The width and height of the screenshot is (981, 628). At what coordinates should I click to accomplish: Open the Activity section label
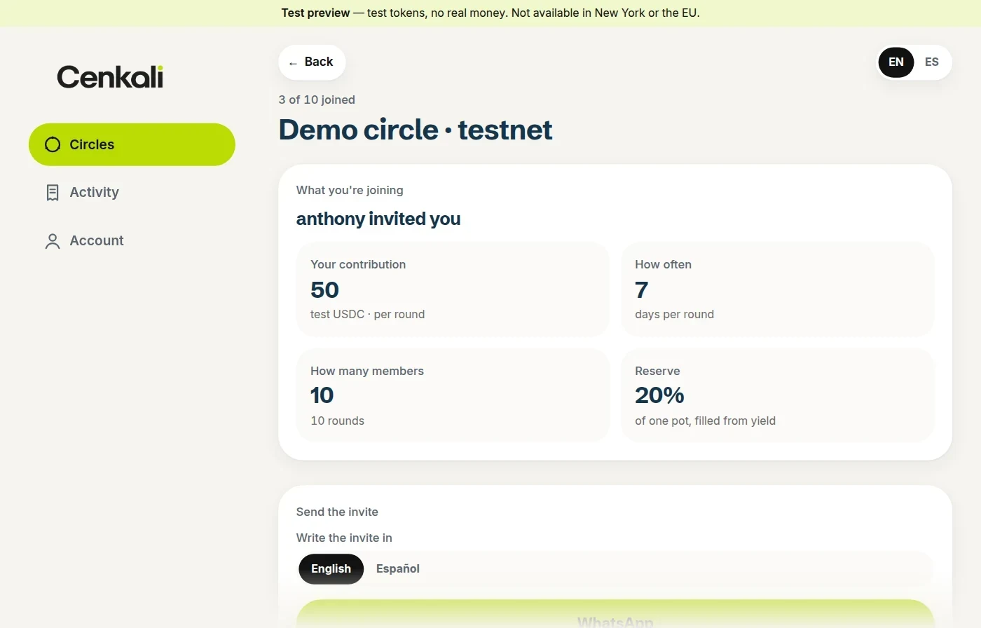coord(95,193)
